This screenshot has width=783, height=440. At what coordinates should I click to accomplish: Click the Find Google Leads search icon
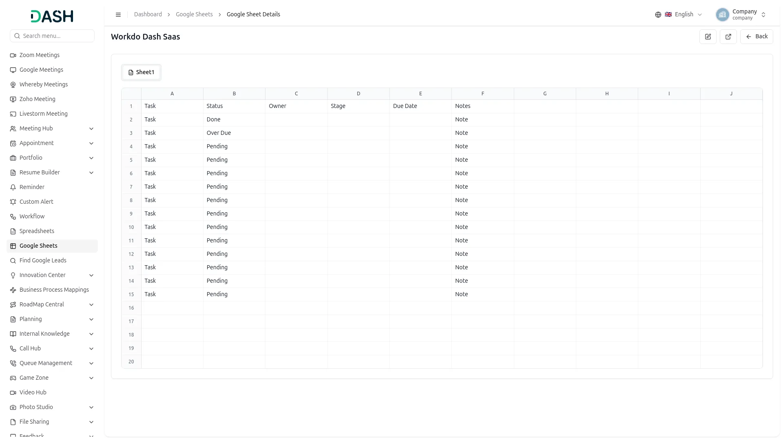coord(13,261)
